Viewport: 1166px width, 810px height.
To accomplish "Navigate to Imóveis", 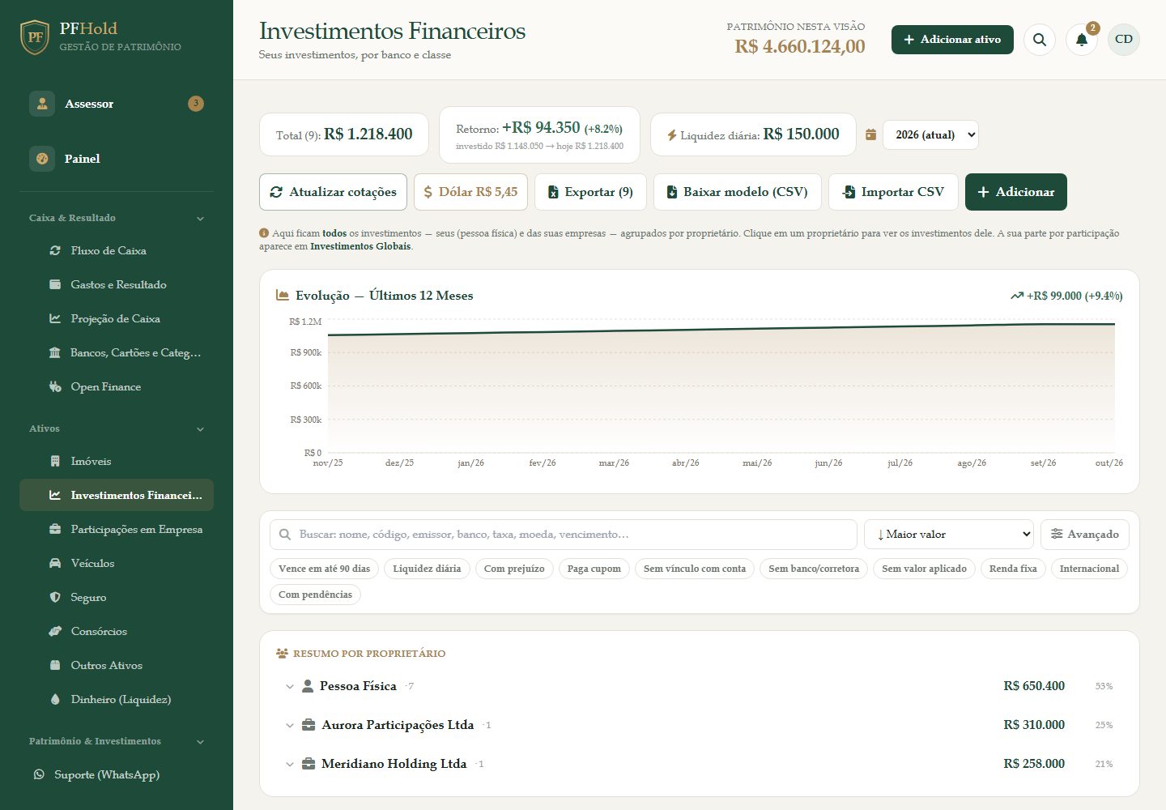I will [117, 462].
